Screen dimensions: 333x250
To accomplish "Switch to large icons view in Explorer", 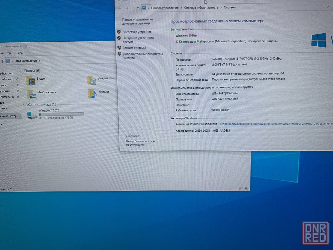I will tap(246, 188).
